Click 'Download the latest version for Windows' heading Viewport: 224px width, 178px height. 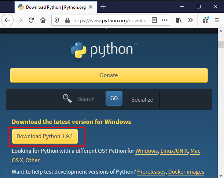coord(71,122)
